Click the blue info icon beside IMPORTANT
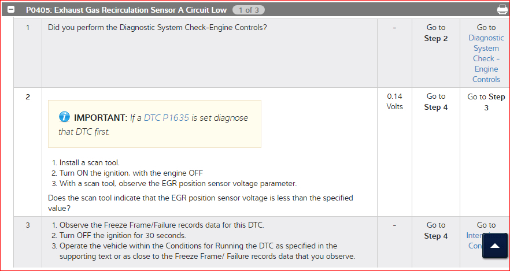Image resolution: width=510 pixels, height=271 pixels. tap(65, 118)
